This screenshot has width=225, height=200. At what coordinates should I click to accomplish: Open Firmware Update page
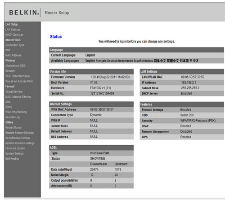tap(15, 148)
